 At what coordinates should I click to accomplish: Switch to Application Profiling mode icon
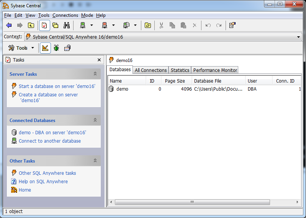click(67, 48)
